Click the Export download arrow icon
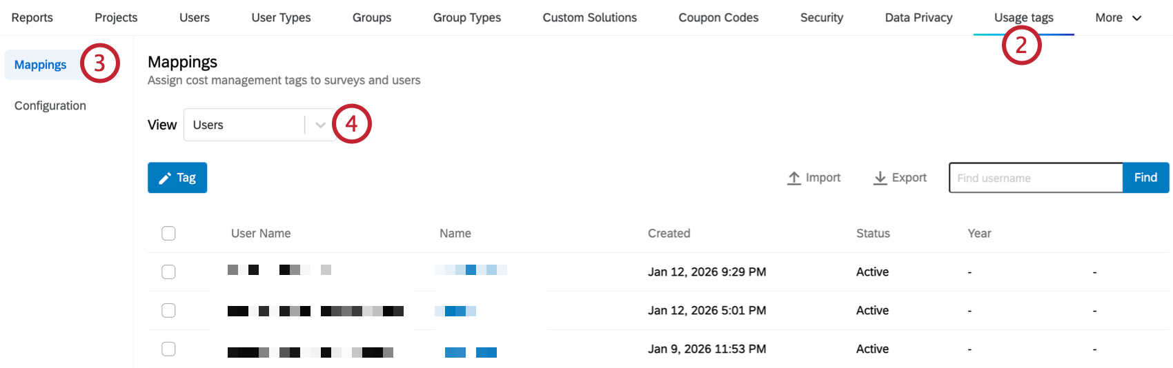The height and width of the screenshot is (368, 1173). 880,178
